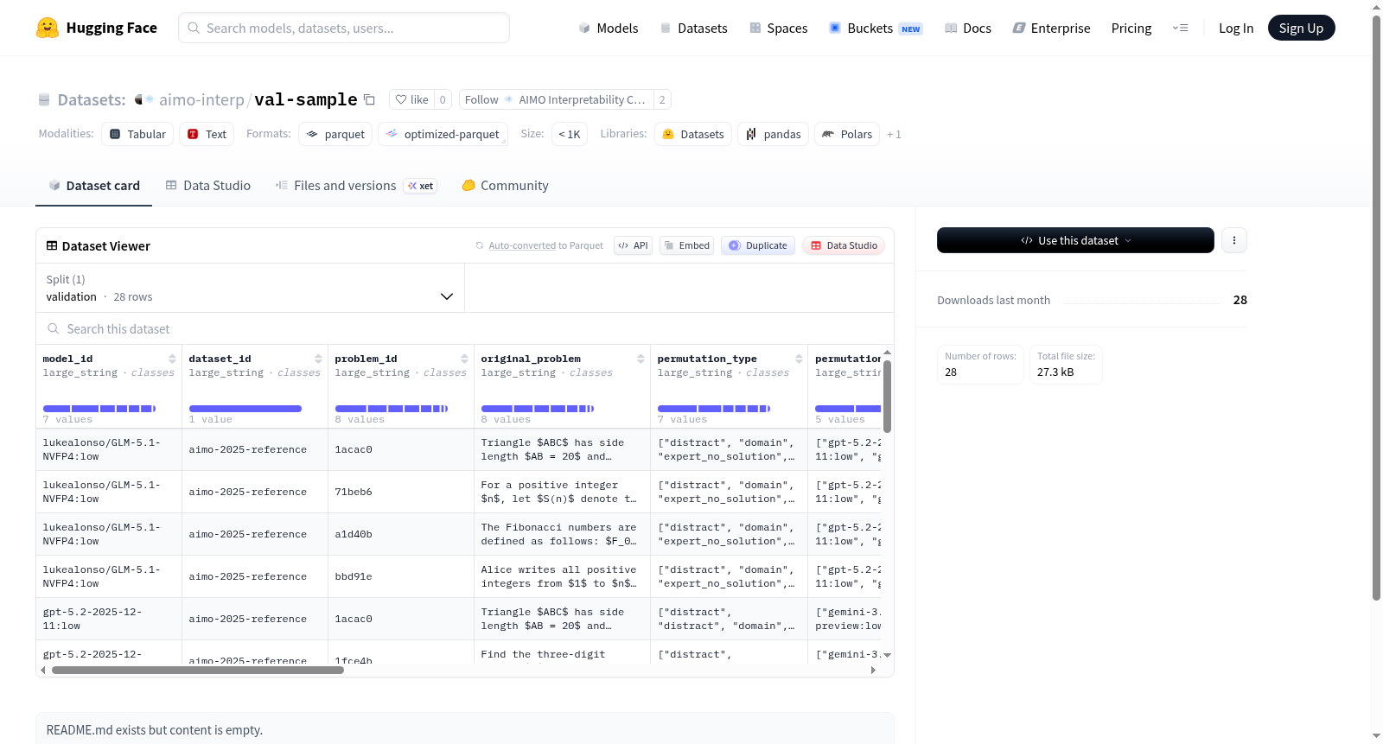Viewport: 1383px width, 744px height.
Task: Click the val-sample dataset title
Action: point(306,99)
